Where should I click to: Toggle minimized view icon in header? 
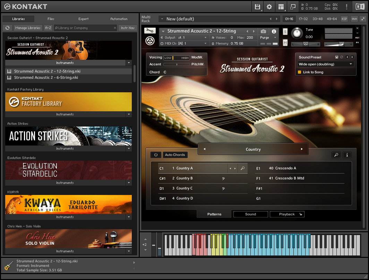point(293,7)
